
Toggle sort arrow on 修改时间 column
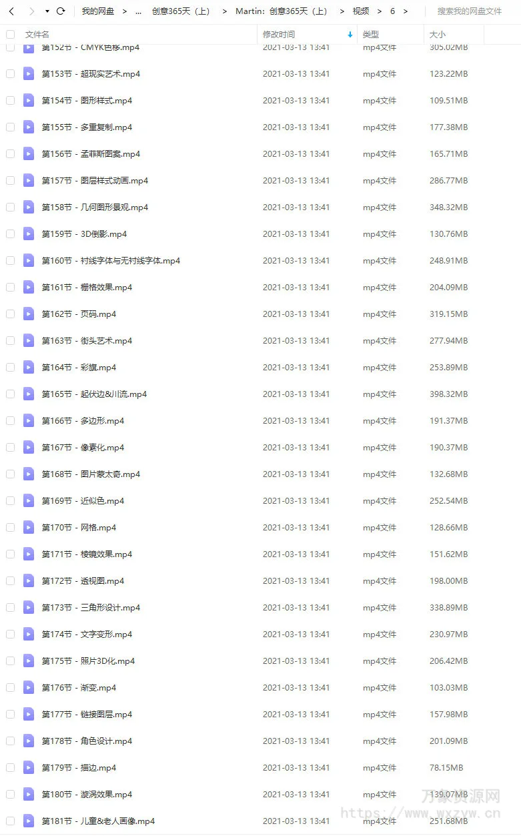(350, 34)
